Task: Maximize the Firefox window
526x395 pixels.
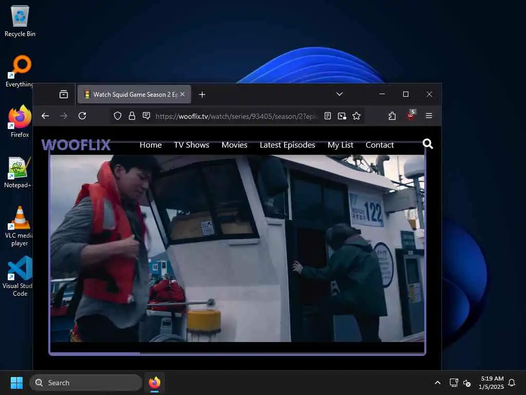Action: tap(406, 94)
